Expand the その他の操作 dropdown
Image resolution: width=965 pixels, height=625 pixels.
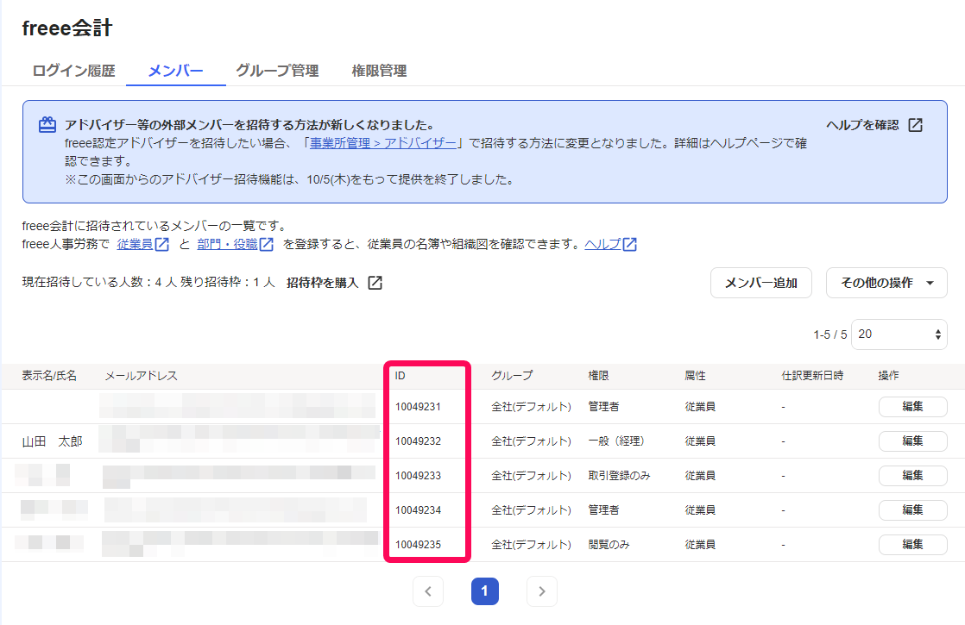tap(886, 283)
